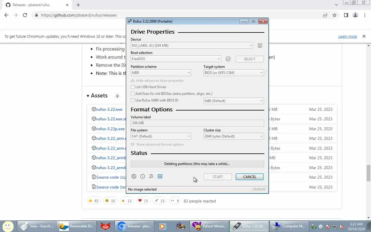
Task: Dismiss the Chromium update notice bar
Action: pos(364,36)
